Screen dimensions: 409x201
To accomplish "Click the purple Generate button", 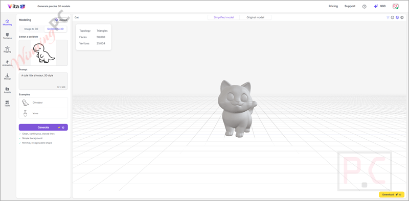I will coord(43,128).
